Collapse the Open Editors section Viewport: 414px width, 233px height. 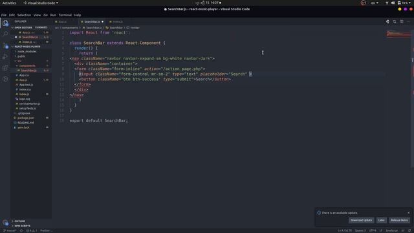[x=30, y=27]
